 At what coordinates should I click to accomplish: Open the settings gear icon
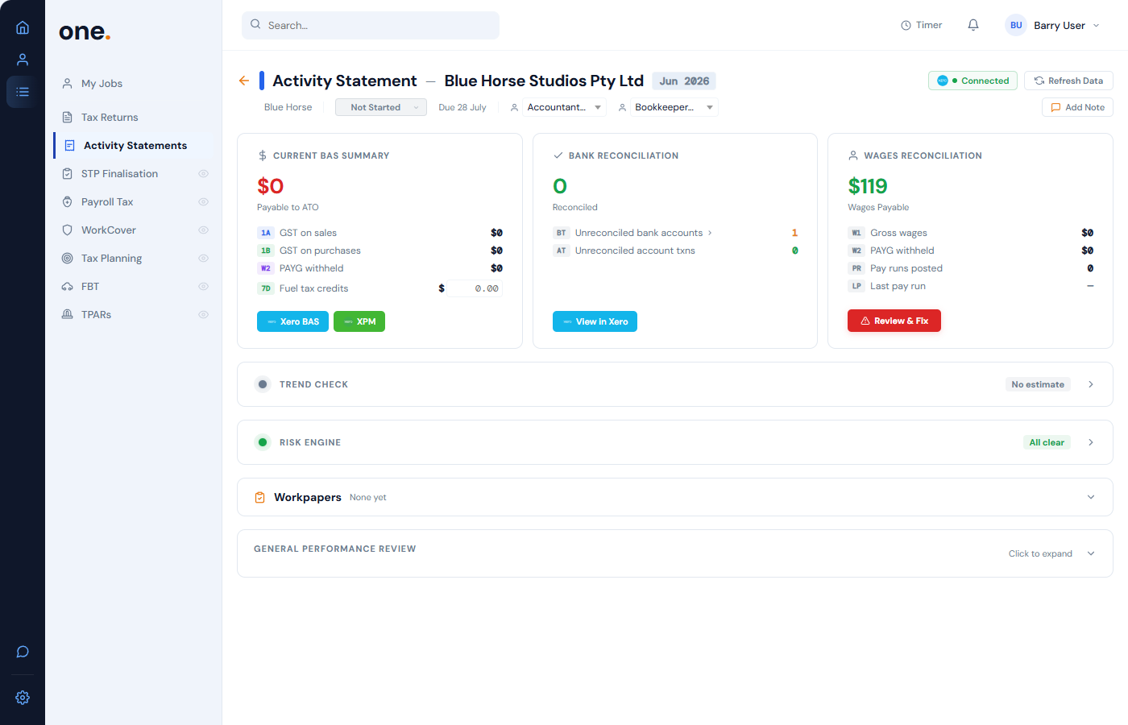(23, 698)
